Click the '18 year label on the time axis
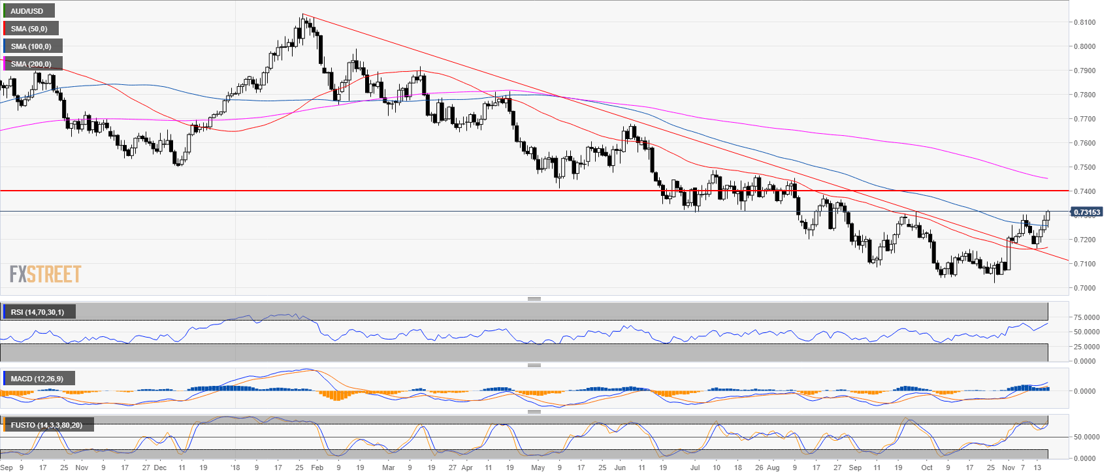Image resolution: width=1115 pixels, height=476 pixels. click(x=235, y=468)
